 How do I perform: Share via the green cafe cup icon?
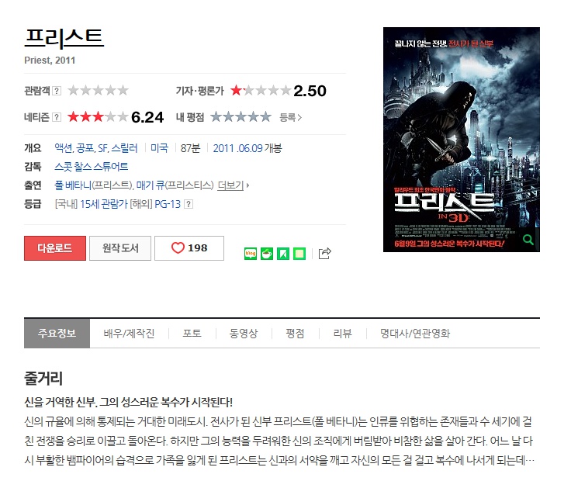tap(267, 254)
